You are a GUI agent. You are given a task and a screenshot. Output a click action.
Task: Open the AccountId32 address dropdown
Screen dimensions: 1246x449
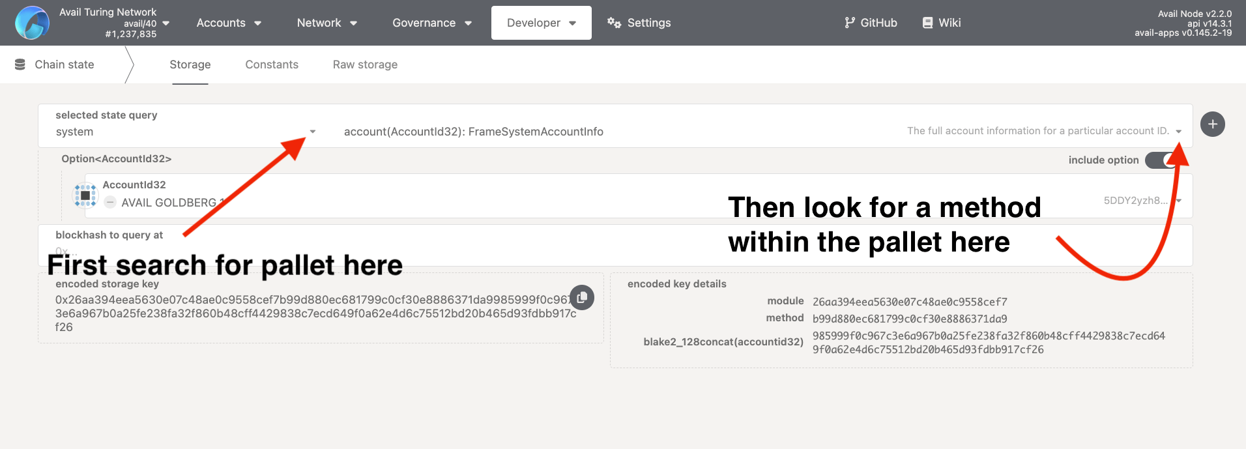pyautogui.click(x=1178, y=201)
